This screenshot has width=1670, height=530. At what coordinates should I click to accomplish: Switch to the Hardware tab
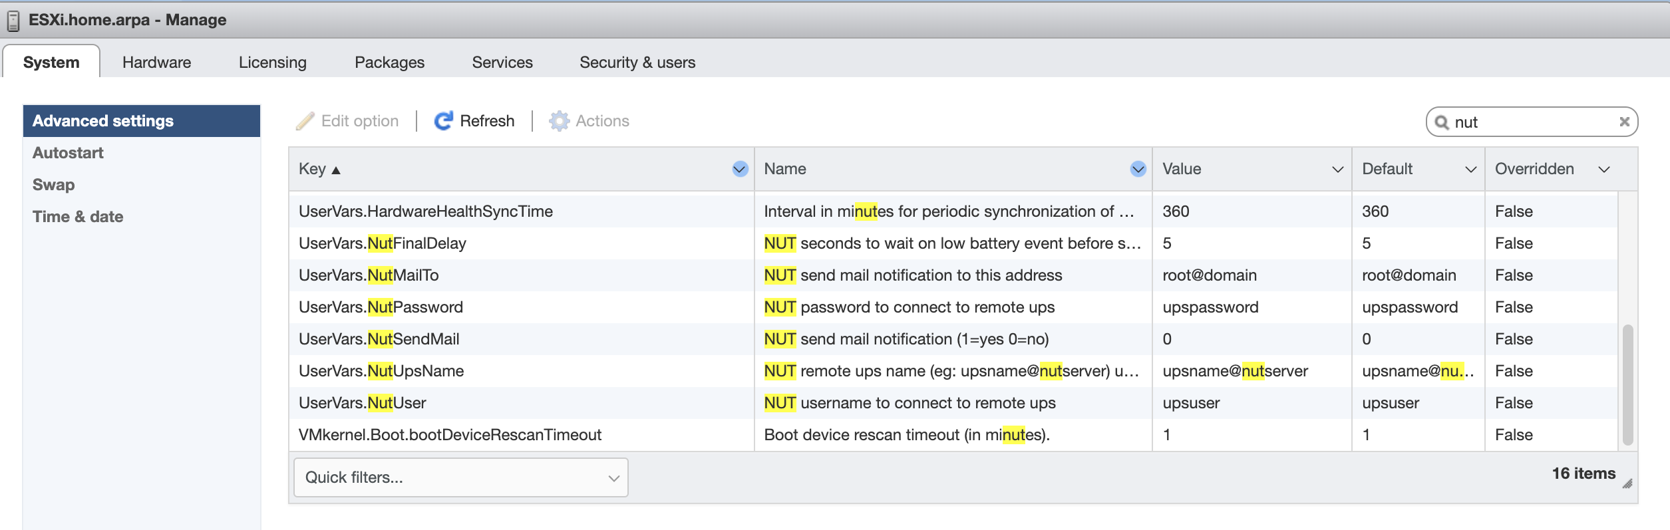(x=156, y=62)
